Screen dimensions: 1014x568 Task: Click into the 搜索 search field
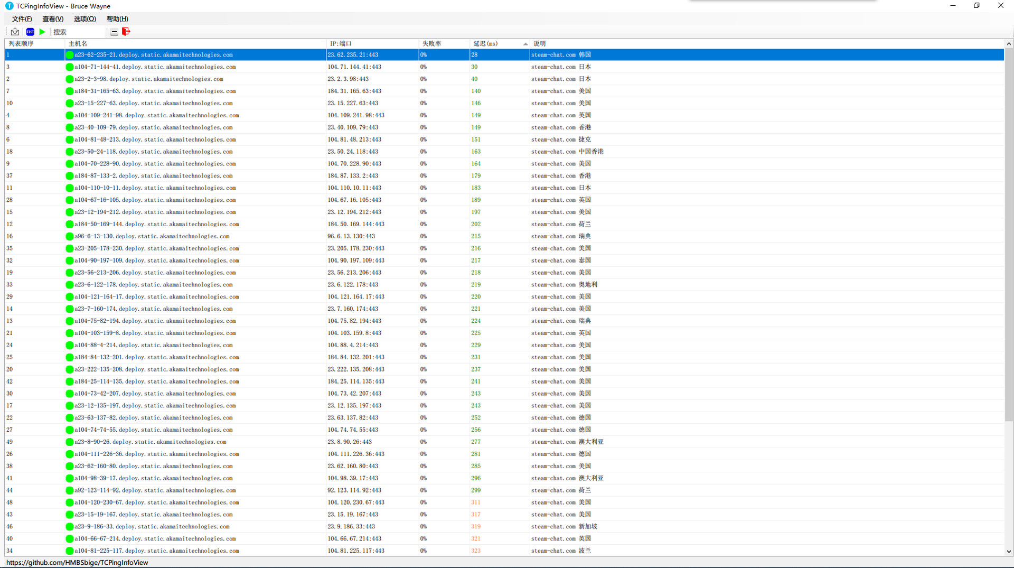click(x=79, y=32)
